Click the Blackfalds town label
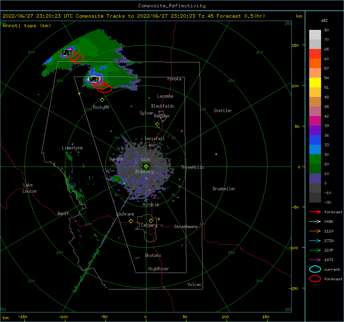 pos(162,106)
